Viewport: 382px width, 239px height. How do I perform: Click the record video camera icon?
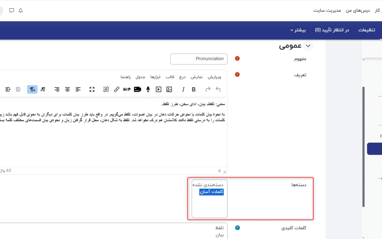[x=138, y=90]
